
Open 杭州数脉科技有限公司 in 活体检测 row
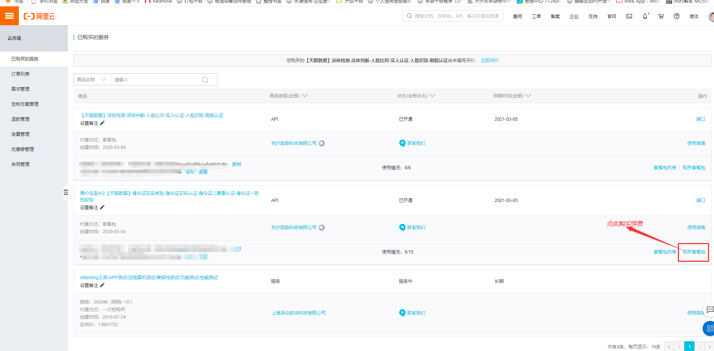[x=294, y=143]
